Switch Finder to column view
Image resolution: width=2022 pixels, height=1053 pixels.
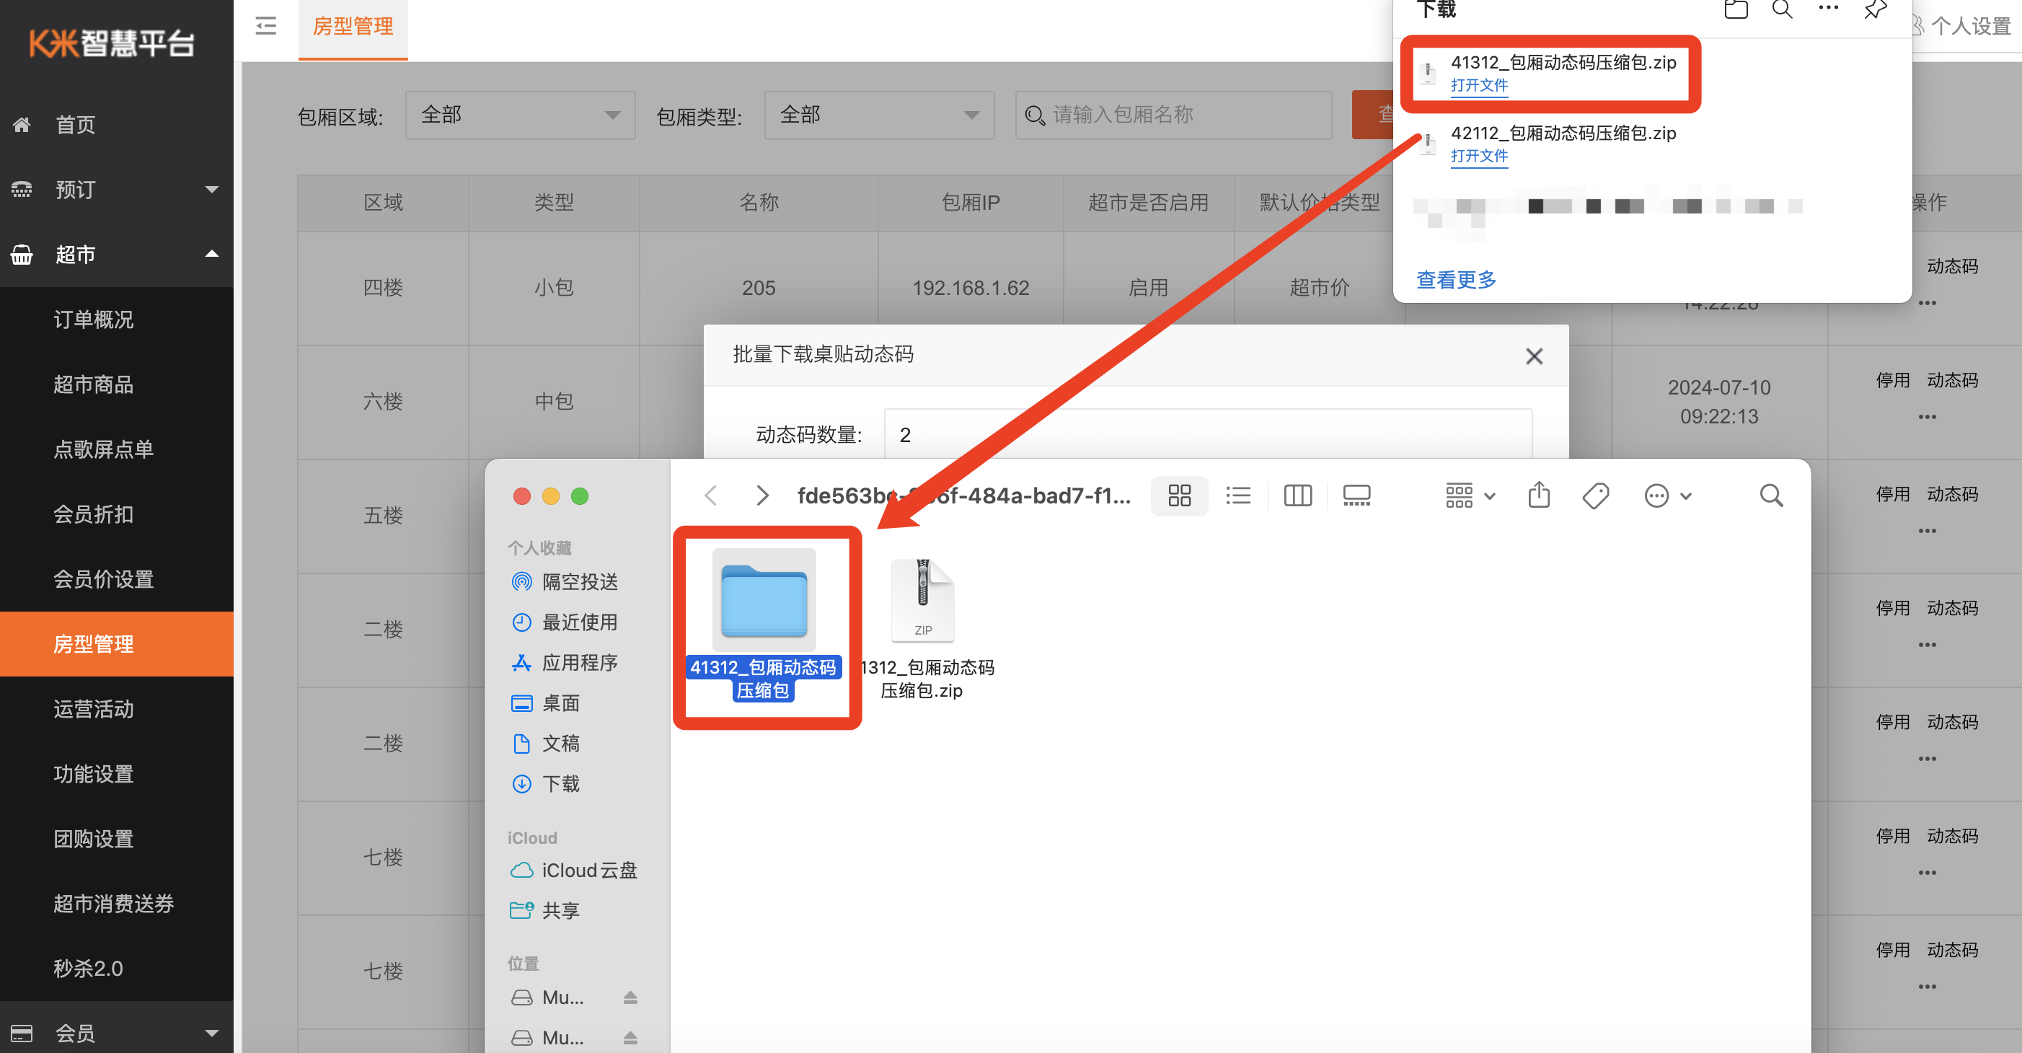pyautogui.click(x=1297, y=495)
